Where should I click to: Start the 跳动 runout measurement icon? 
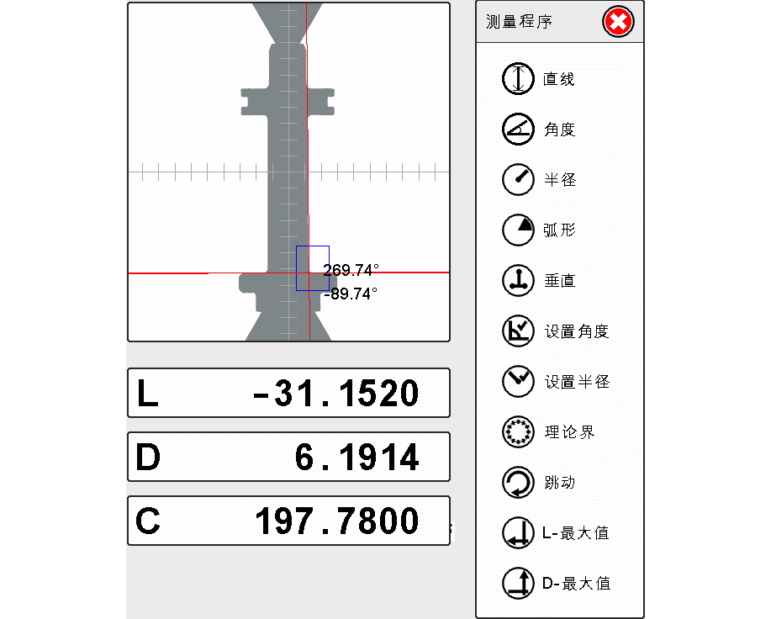(518, 483)
